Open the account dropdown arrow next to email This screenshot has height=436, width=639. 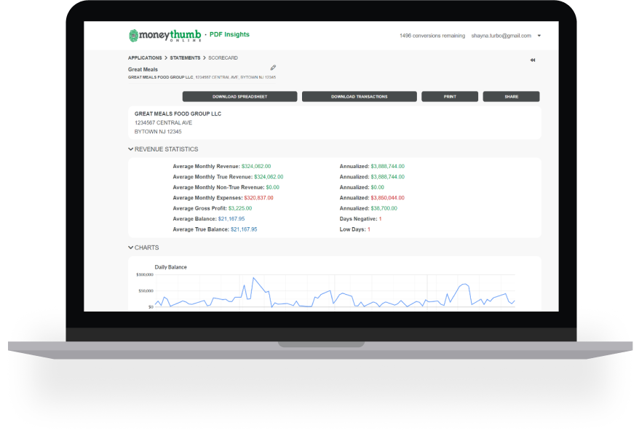point(539,36)
